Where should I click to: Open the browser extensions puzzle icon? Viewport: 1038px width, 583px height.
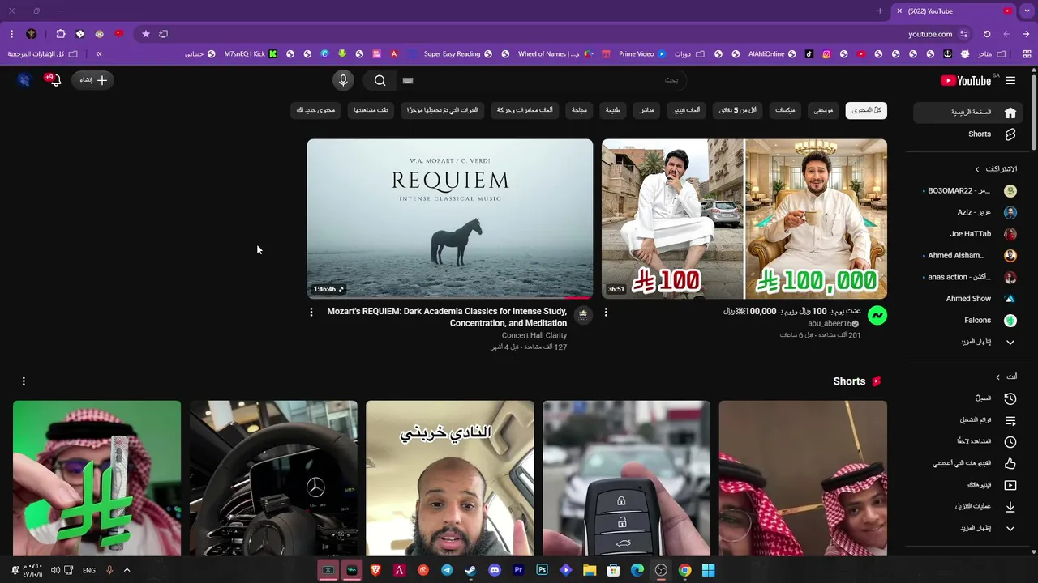tap(61, 34)
